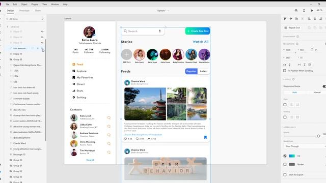Click the Opacity slider handle
Viewport: 326px width, 183px height.
(x=318, y=136)
